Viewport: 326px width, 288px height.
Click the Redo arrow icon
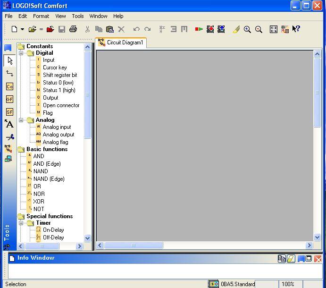tap(147, 29)
